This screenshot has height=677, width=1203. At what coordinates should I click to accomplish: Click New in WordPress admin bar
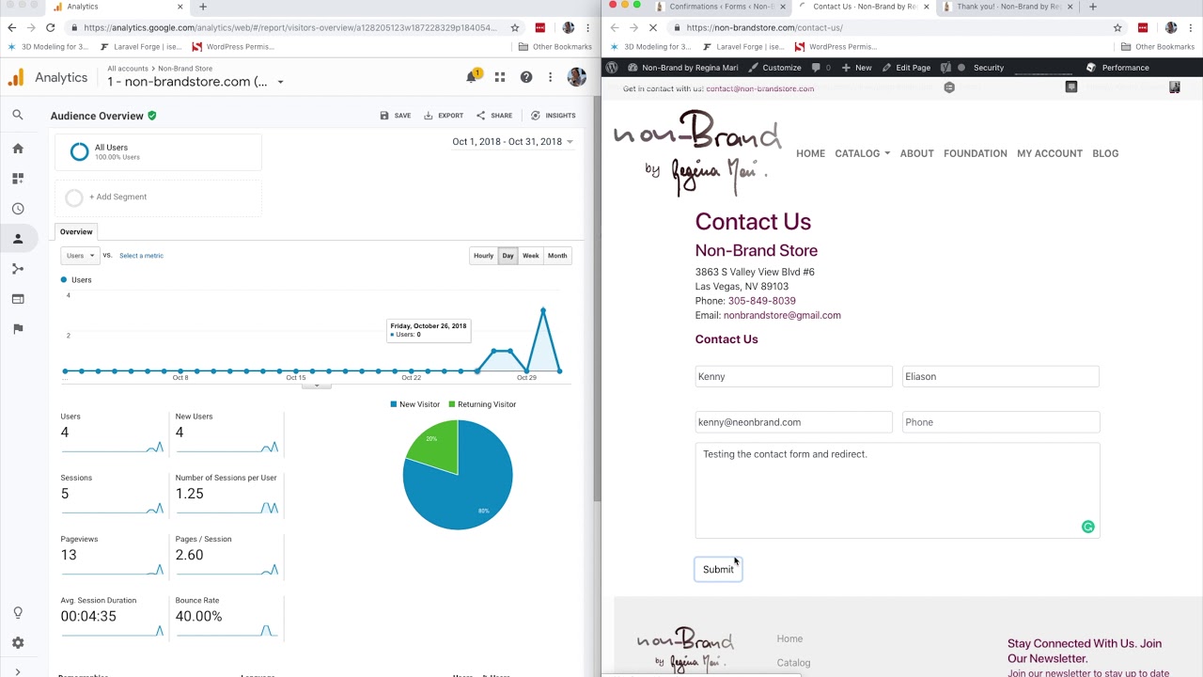tap(856, 68)
